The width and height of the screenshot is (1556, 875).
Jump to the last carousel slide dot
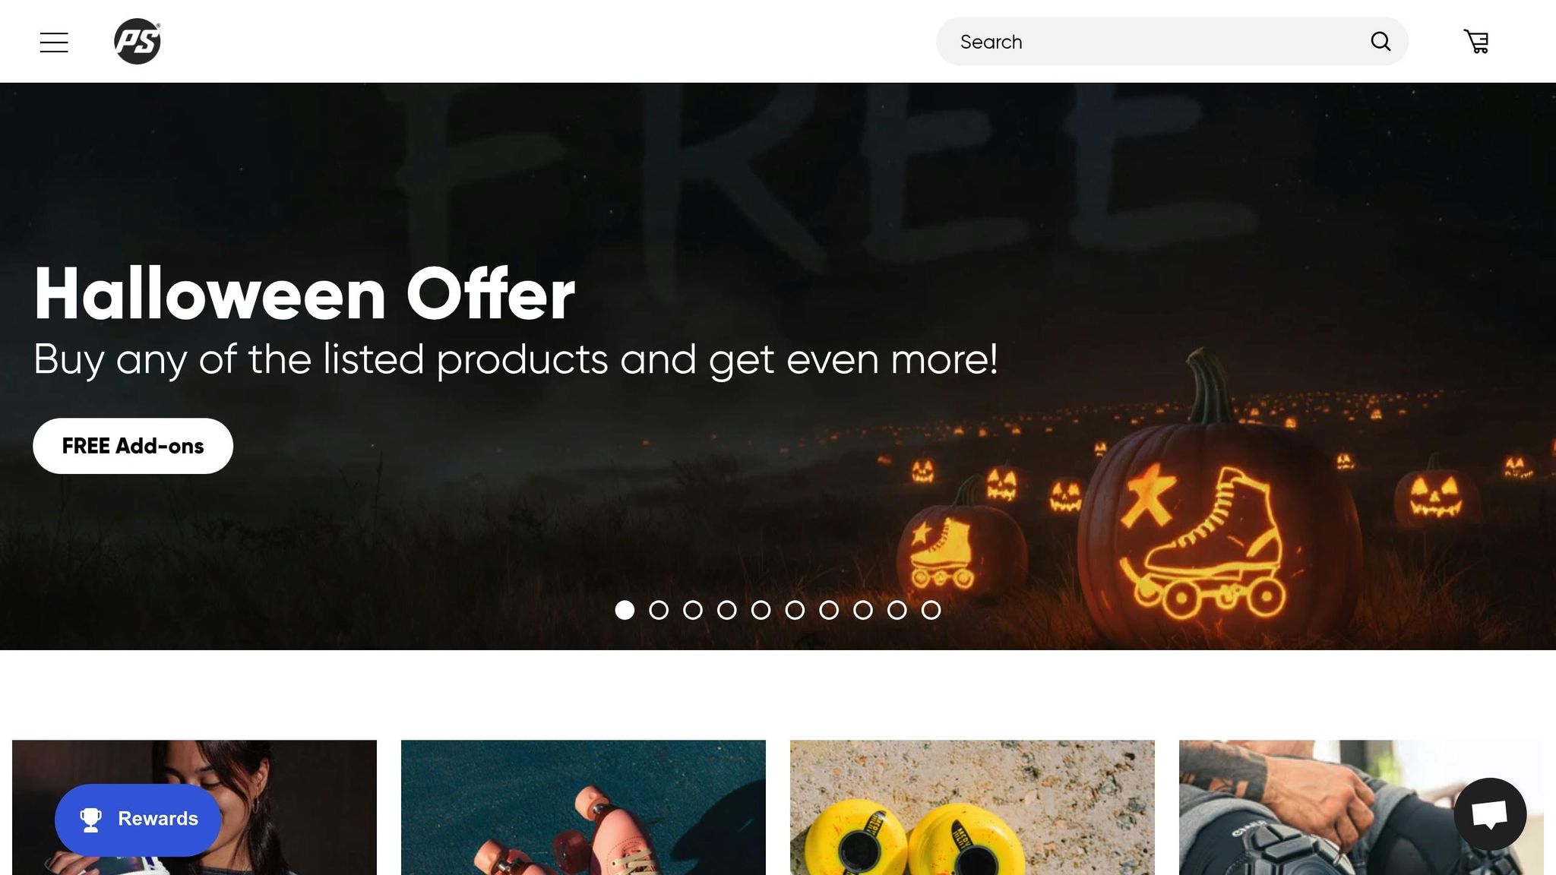coord(931,610)
